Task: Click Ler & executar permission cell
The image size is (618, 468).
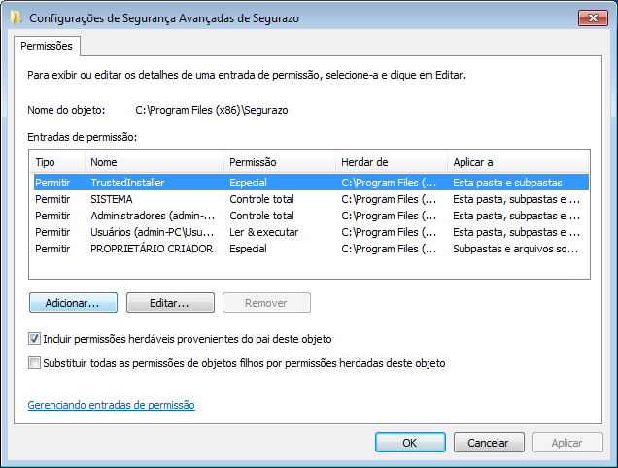Action: tap(263, 232)
